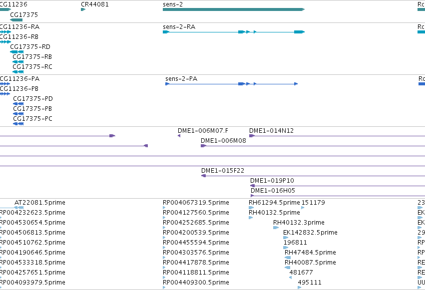Click the RH47484.5prime EST label
Screen dimensions: 425x290
coord(310,253)
